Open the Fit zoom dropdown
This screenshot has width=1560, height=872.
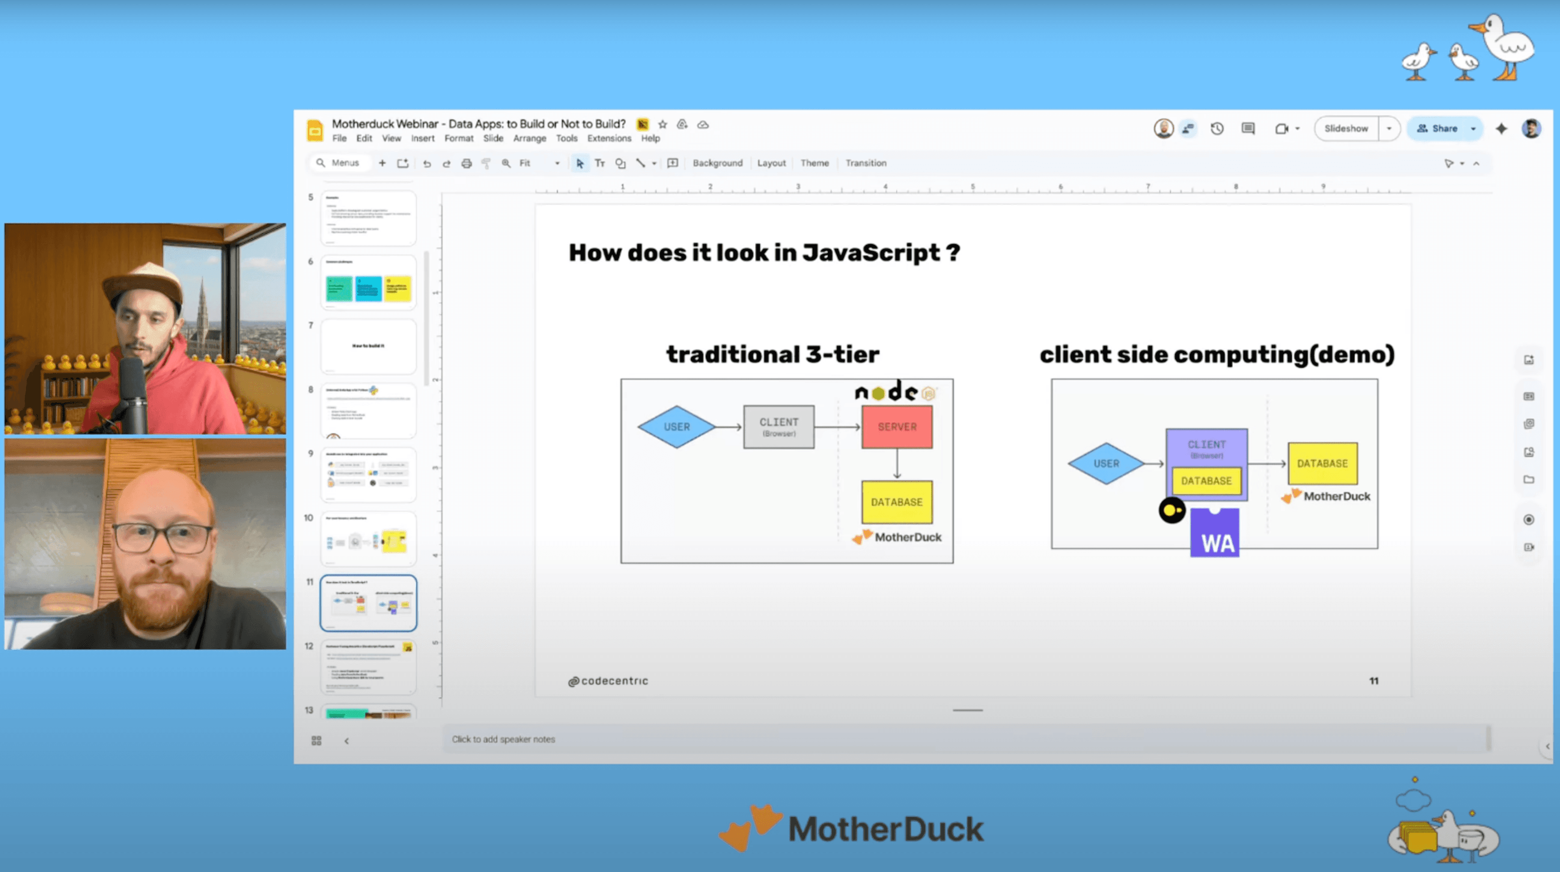539,163
